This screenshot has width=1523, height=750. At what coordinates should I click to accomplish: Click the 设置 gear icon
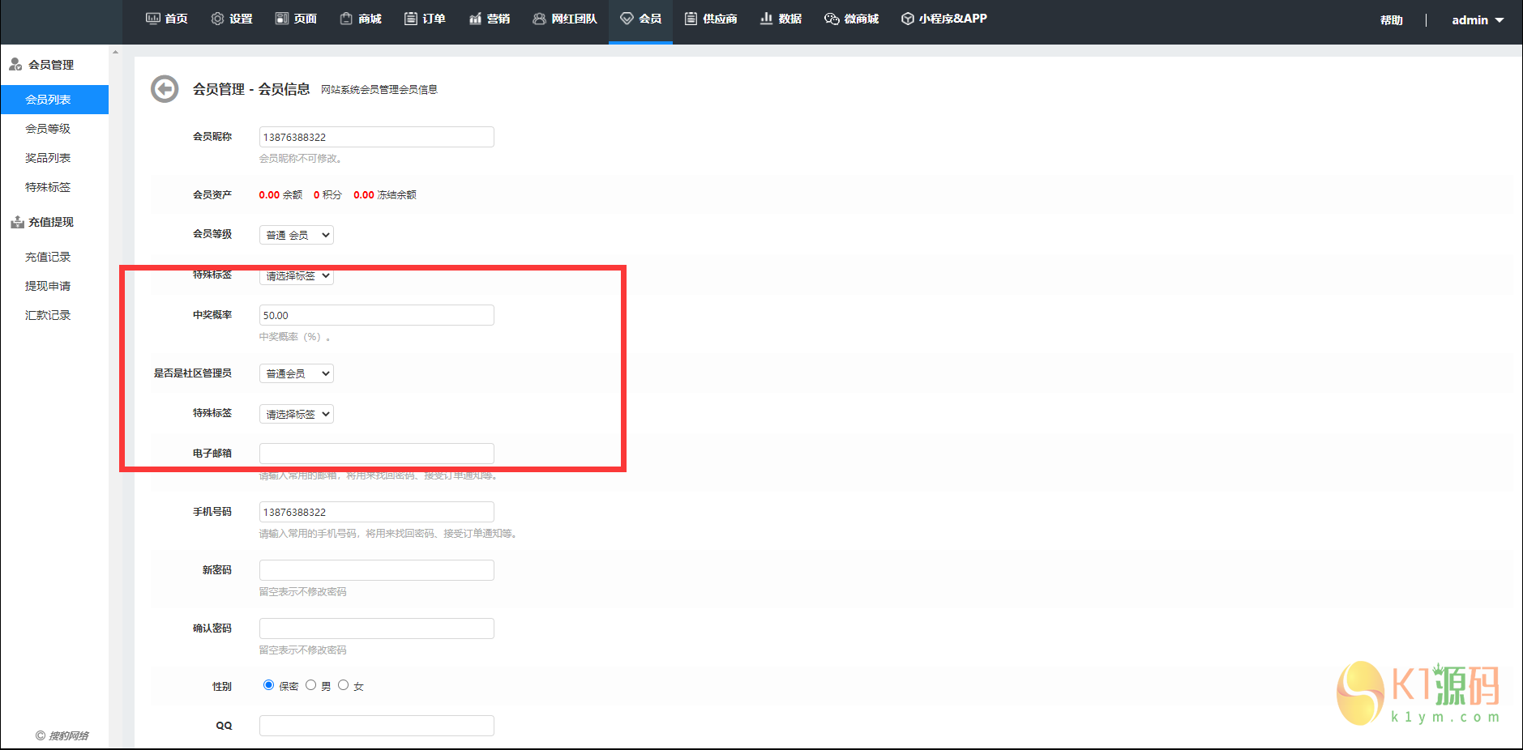click(217, 19)
